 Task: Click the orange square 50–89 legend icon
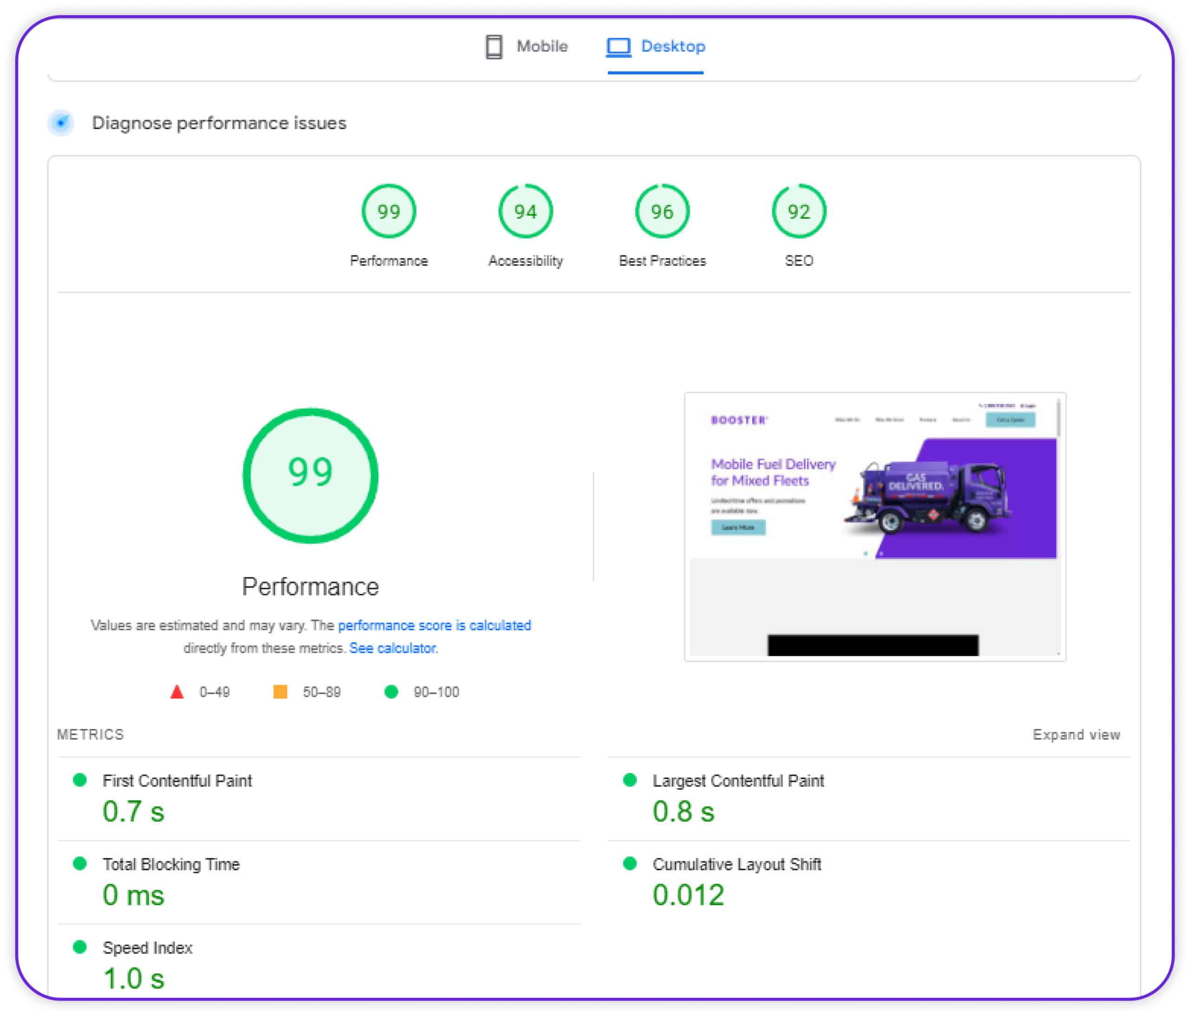[x=280, y=692]
